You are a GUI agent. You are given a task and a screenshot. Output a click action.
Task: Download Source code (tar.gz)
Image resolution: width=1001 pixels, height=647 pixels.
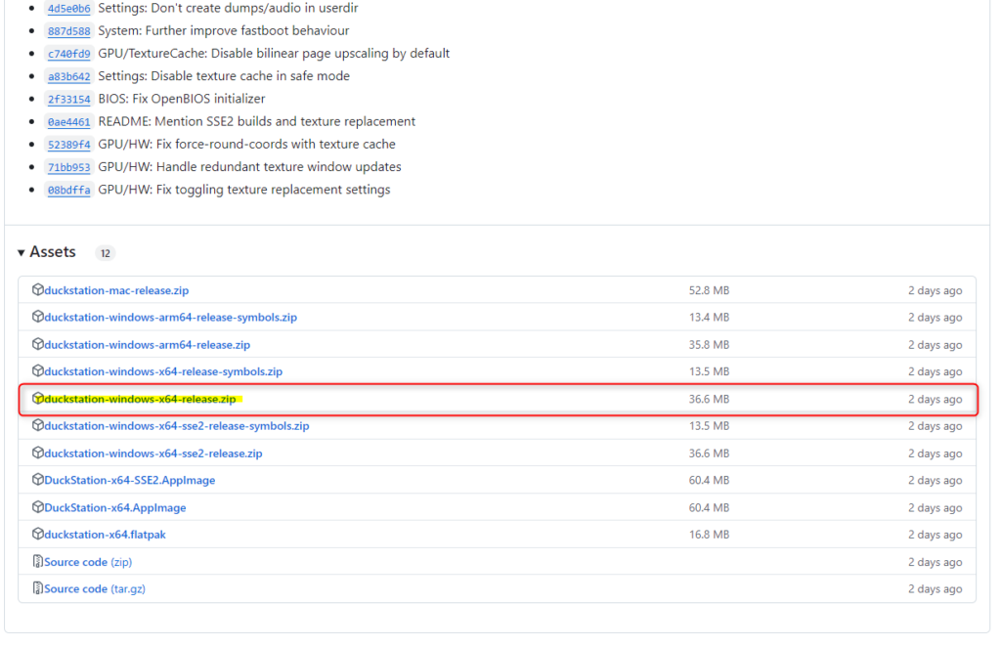[x=95, y=588]
